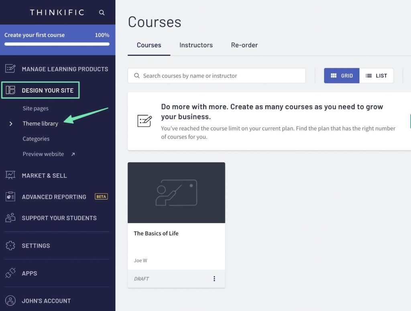
Task: Click the Advanced Reporting clipboard icon
Action: 10,197
